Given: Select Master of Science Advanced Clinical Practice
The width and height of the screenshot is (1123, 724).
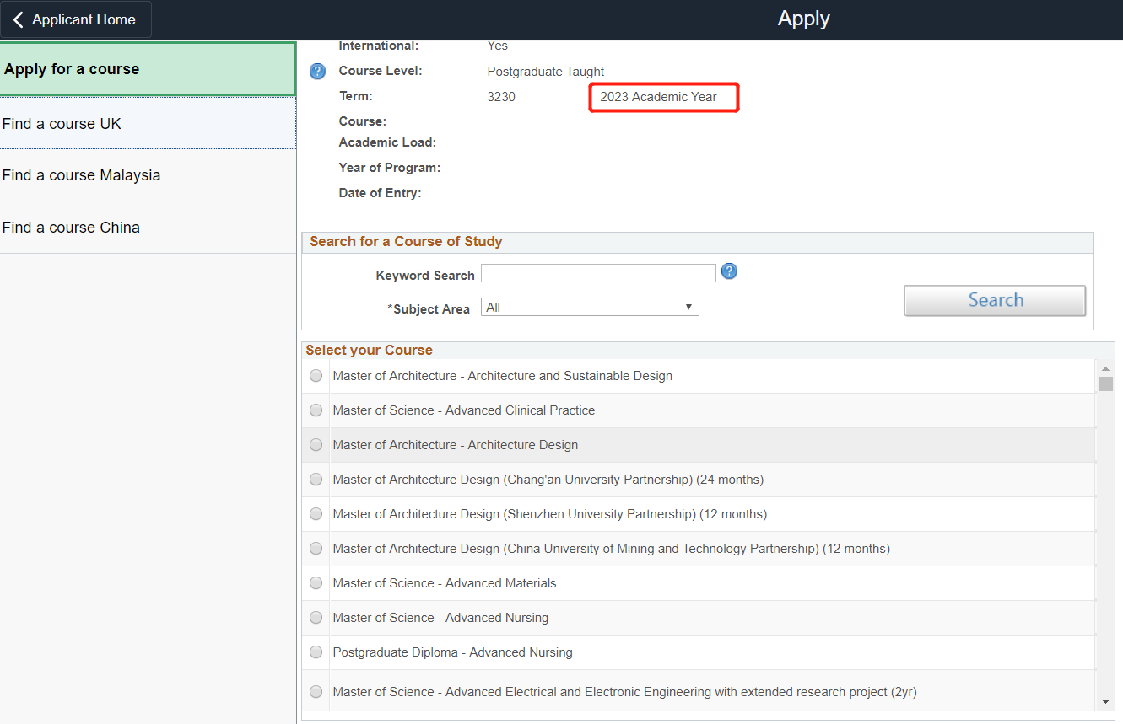Looking at the screenshot, I should pos(316,410).
